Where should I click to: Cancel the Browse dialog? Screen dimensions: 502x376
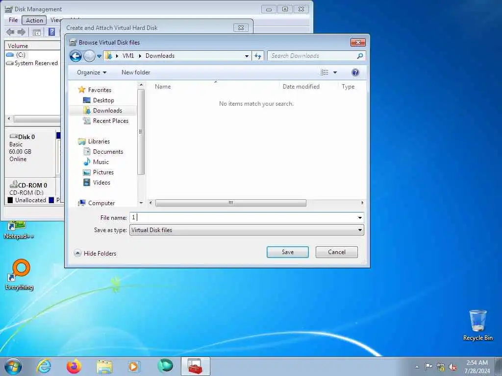coord(336,252)
